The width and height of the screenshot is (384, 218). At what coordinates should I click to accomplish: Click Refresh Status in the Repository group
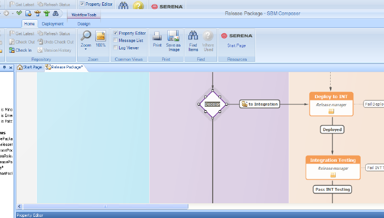point(54,33)
